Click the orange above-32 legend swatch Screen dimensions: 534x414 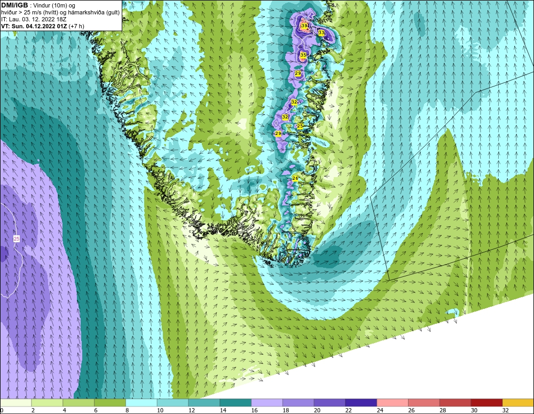(518, 403)
